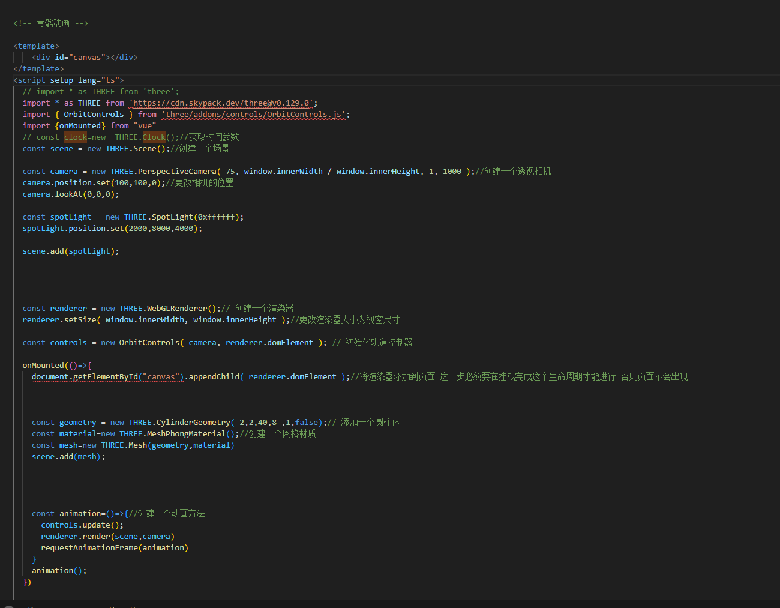Click the lang="ts" attribute in script tag
780x608 pixels.
(x=99, y=80)
